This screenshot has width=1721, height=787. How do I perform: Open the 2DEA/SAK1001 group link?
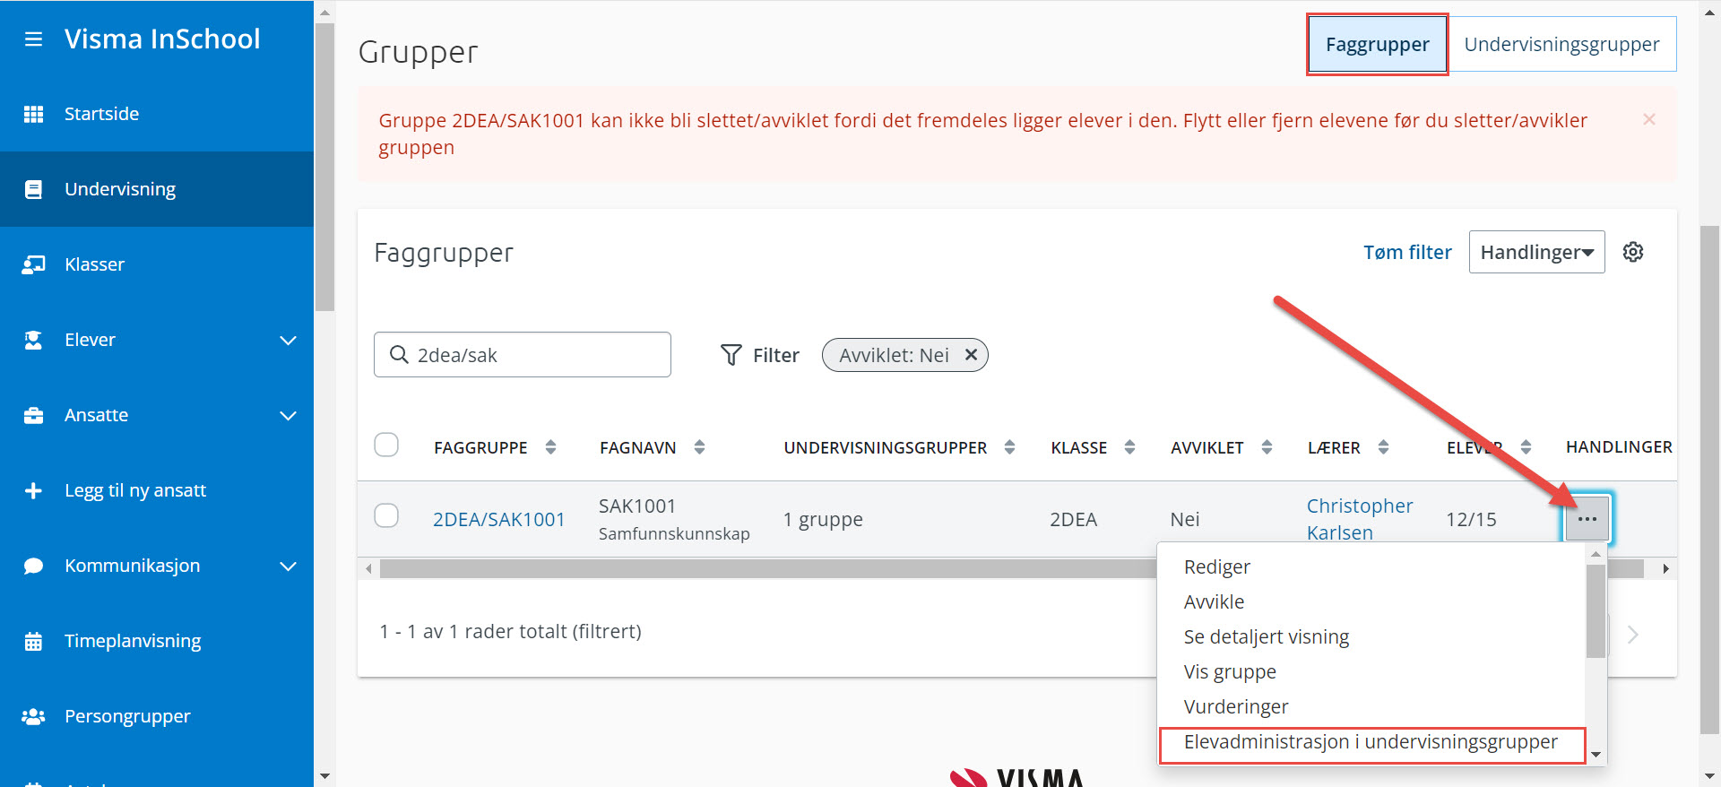498,520
